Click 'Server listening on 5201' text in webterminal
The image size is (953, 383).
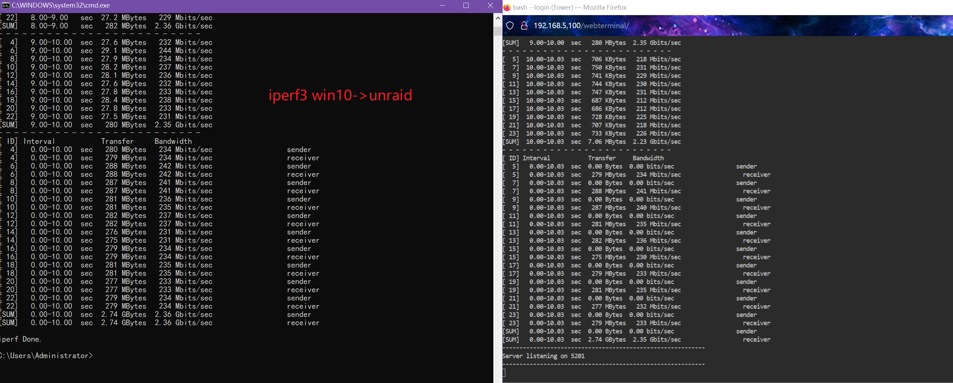pyautogui.click(x=544, y=356)
